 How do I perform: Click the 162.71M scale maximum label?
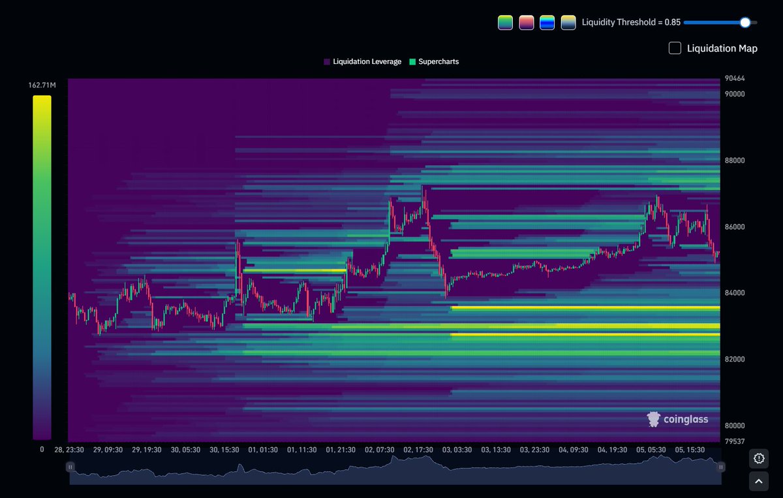click(x=42, y=86)
